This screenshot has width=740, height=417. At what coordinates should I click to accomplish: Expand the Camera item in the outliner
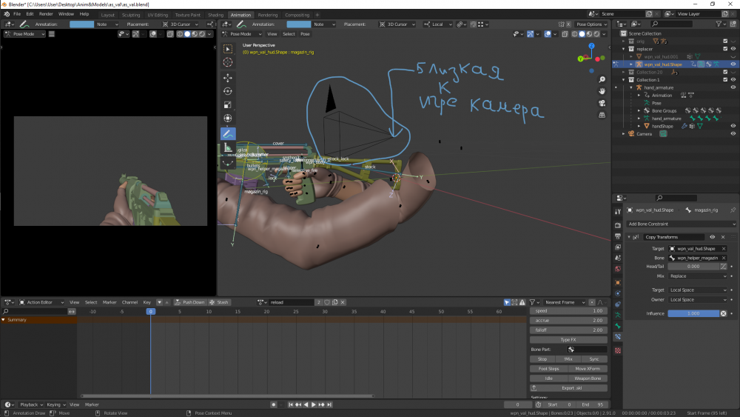(625, 134)
